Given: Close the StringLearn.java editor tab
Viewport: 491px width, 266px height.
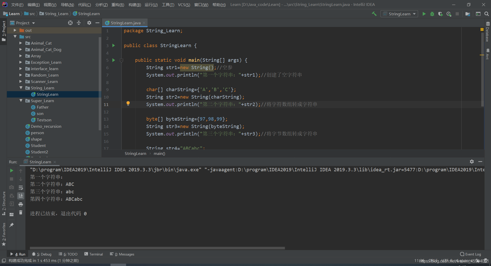Looking at the screenshot, I should click(x=144, y=23).
